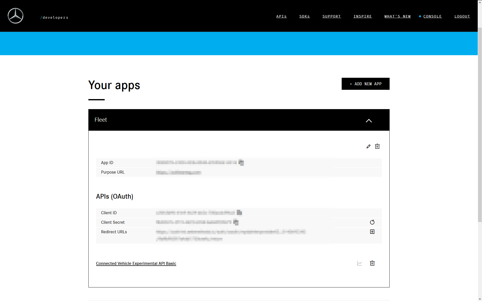Edit the Fleet app with pencil icon
This screenshot has height=301, width=482.
[x=368, y=146]
